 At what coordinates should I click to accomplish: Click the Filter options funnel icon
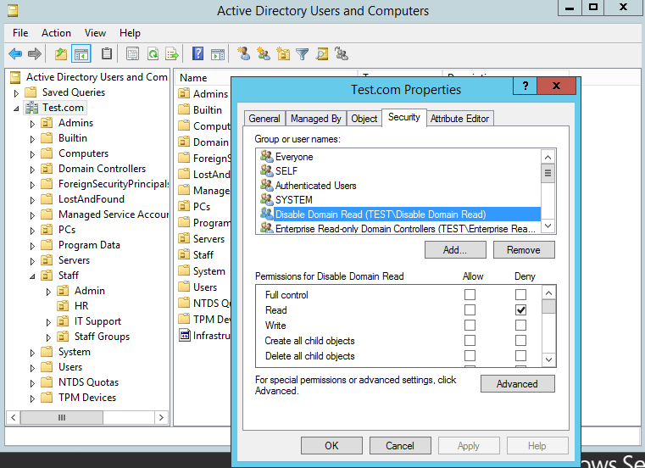303,54
